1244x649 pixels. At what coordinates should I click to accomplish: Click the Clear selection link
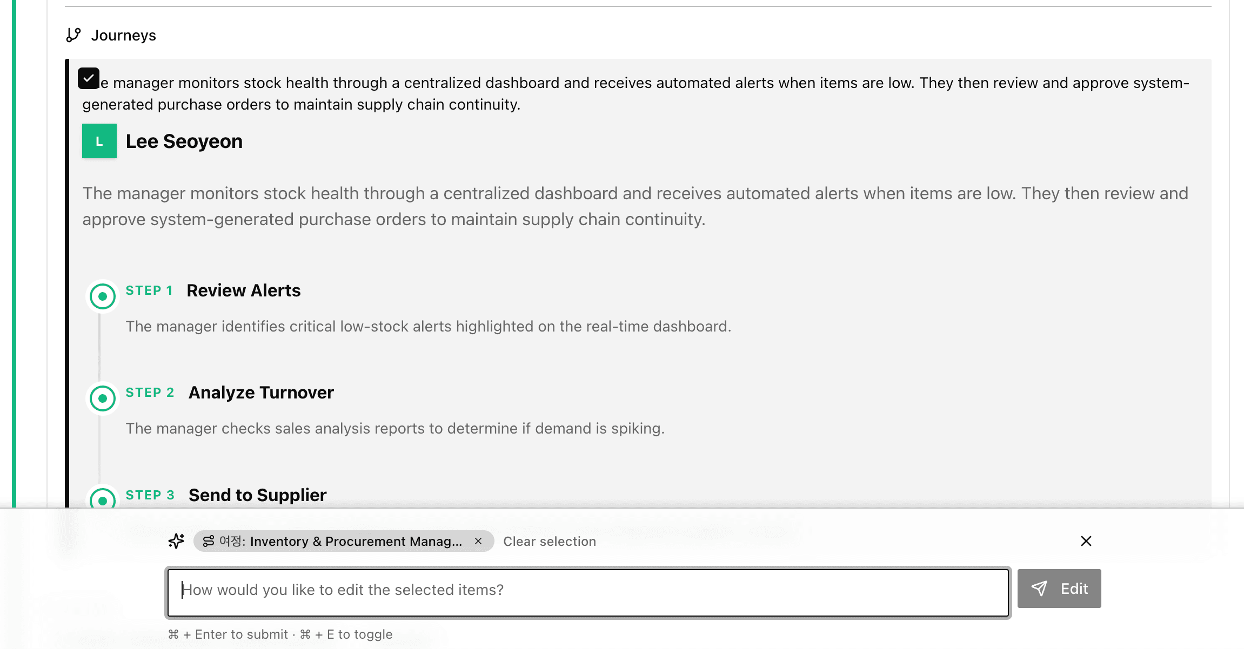549,541
